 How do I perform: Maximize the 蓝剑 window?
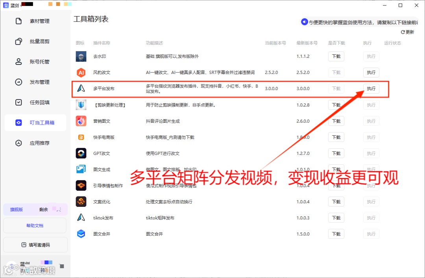[400, 5]
